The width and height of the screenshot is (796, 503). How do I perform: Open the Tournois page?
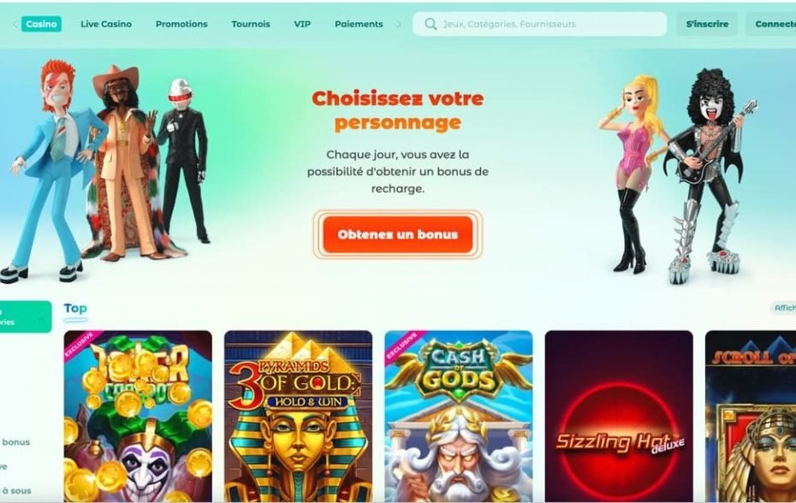click(251, 24)
